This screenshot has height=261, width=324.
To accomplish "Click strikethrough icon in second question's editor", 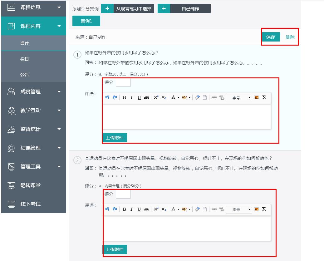I will pyautogui.click(x=147, y=209).
